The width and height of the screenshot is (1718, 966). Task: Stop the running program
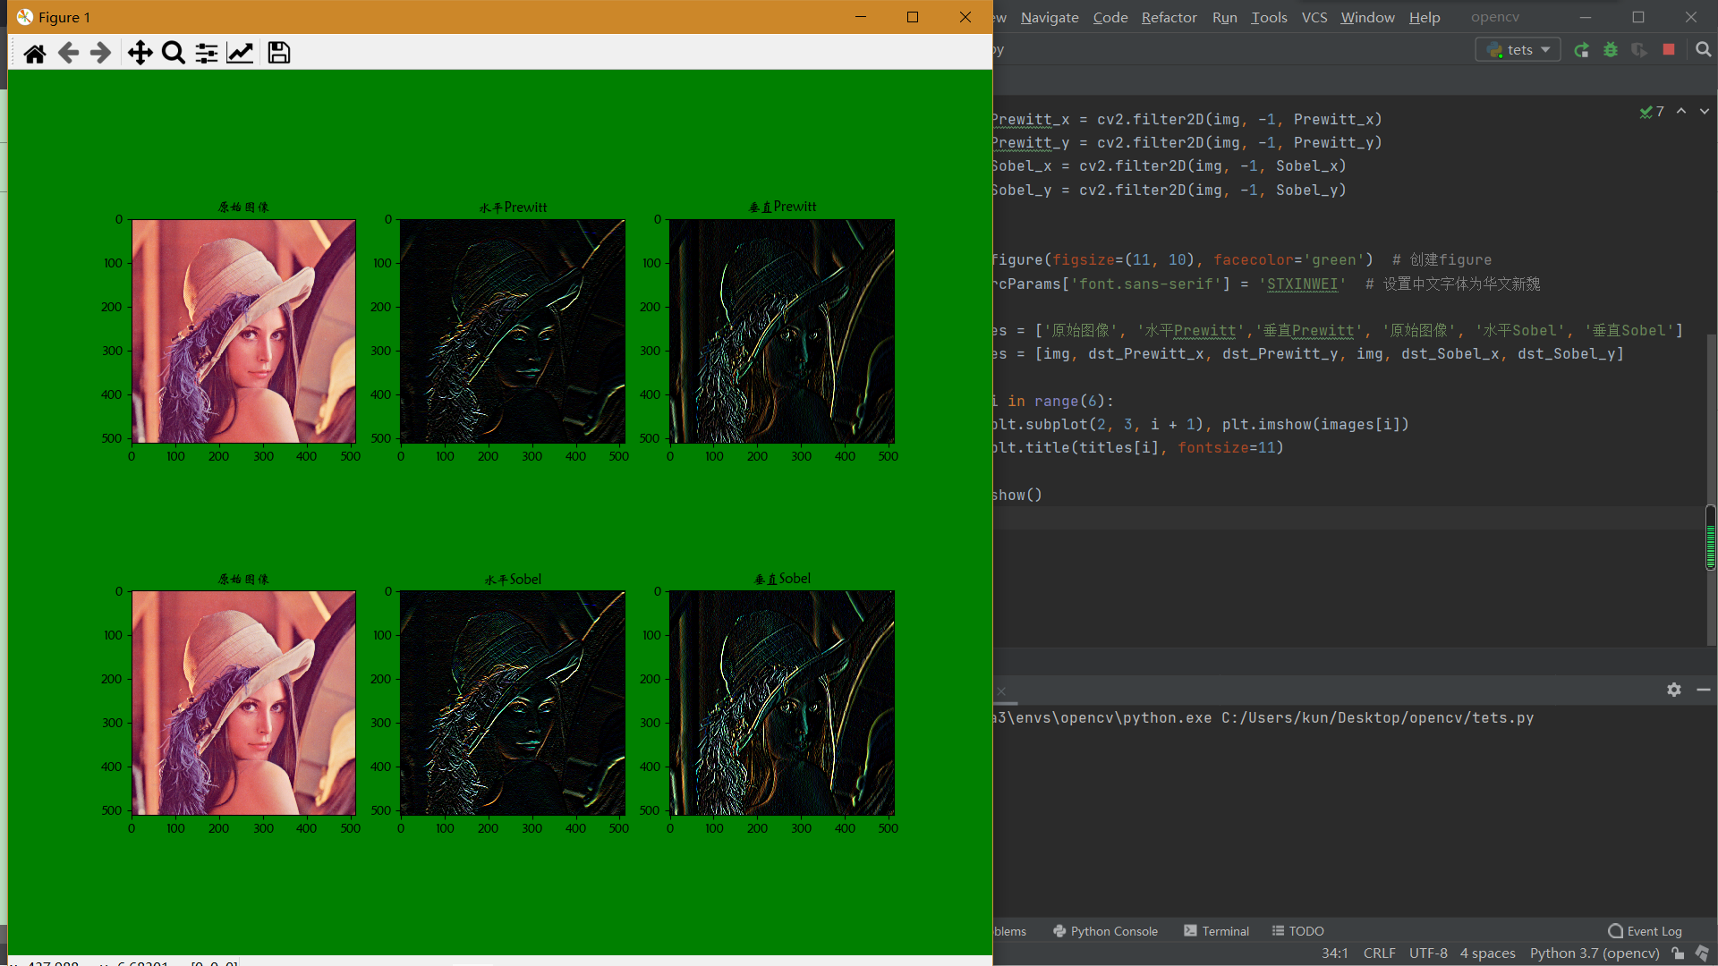click(x=1669, y=50)
